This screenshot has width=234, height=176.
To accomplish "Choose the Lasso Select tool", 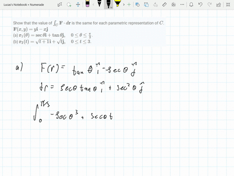I will pyautogui.click(x=69, y=4).
